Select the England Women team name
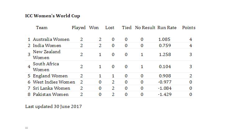This screenshot has height=129, width=225. pyautogui.click(x=50, y=76)
